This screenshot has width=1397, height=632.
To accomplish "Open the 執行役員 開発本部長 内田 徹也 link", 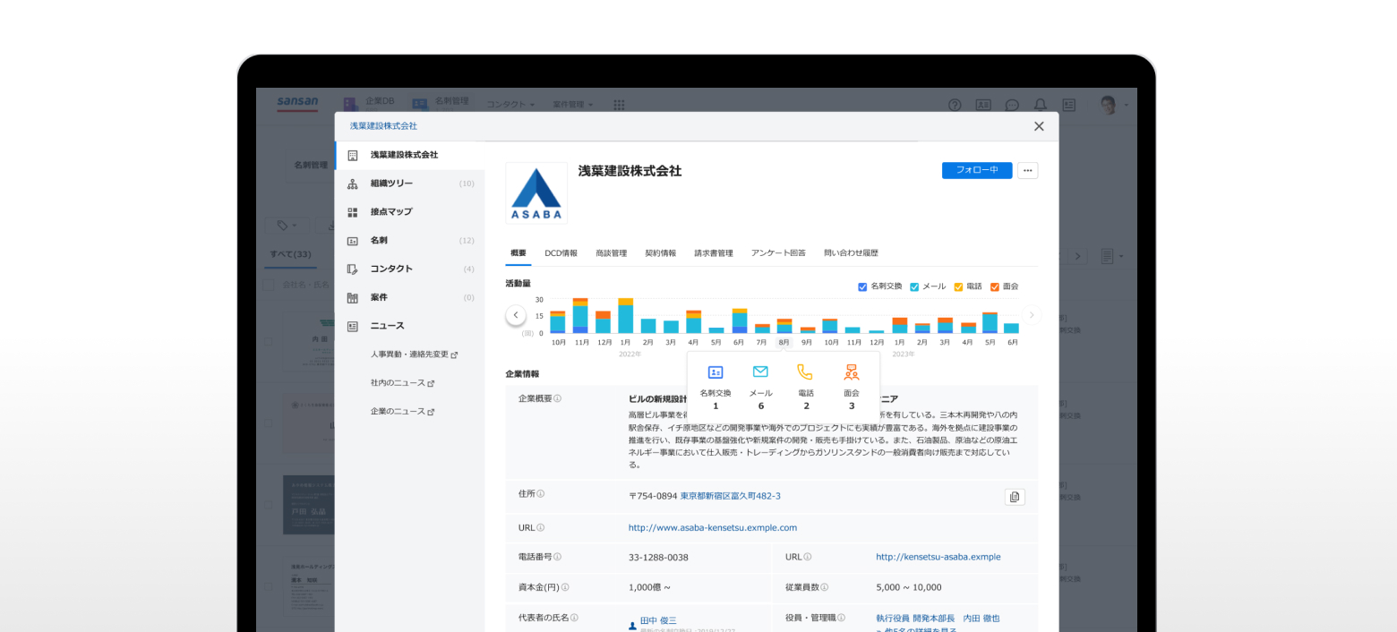I will click(938, 619).
